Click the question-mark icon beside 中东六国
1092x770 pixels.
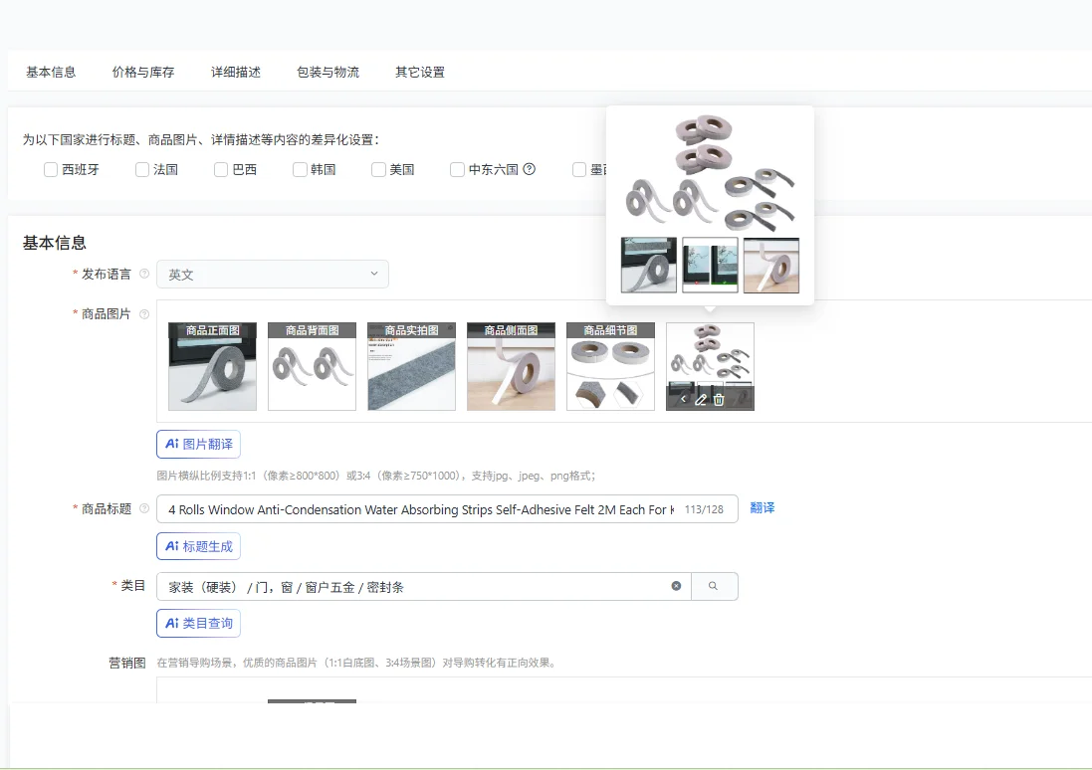(530, 168)
